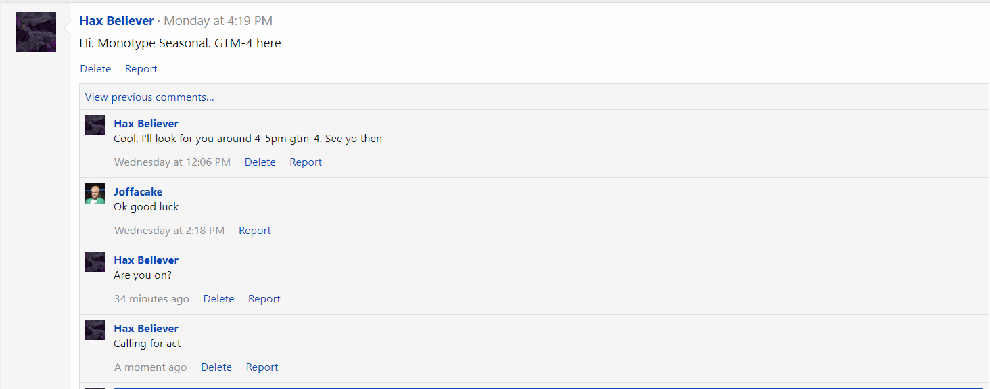Click Joffacake username link
The image size is (990, 389).
(138, 192)
